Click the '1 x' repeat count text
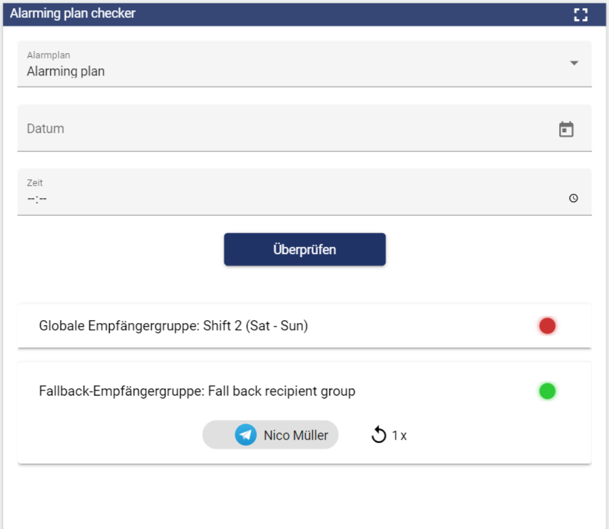This screenshot has height=529, width=609. (399, 436)
